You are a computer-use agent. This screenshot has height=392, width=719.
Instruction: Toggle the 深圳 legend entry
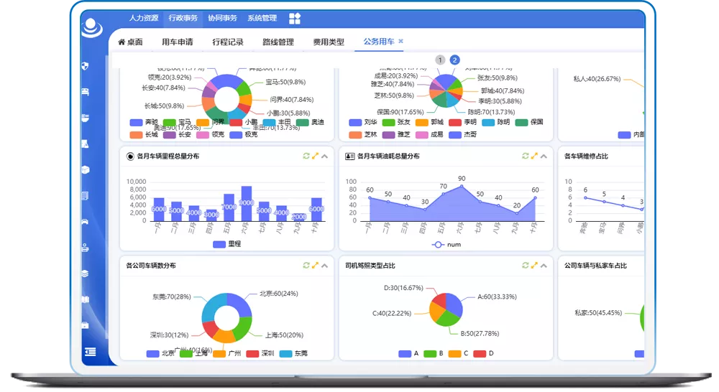pyautogui.click(x=260, y=353)
